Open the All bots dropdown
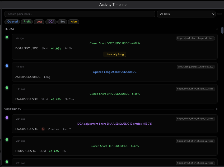The width and height of the screenshot is (224, 167). (186, 14)
